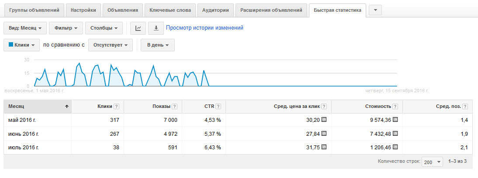This screenshot has width=478, height=178.
Task: Click the 7 000 impressions value
Action: tap(170, 120)
